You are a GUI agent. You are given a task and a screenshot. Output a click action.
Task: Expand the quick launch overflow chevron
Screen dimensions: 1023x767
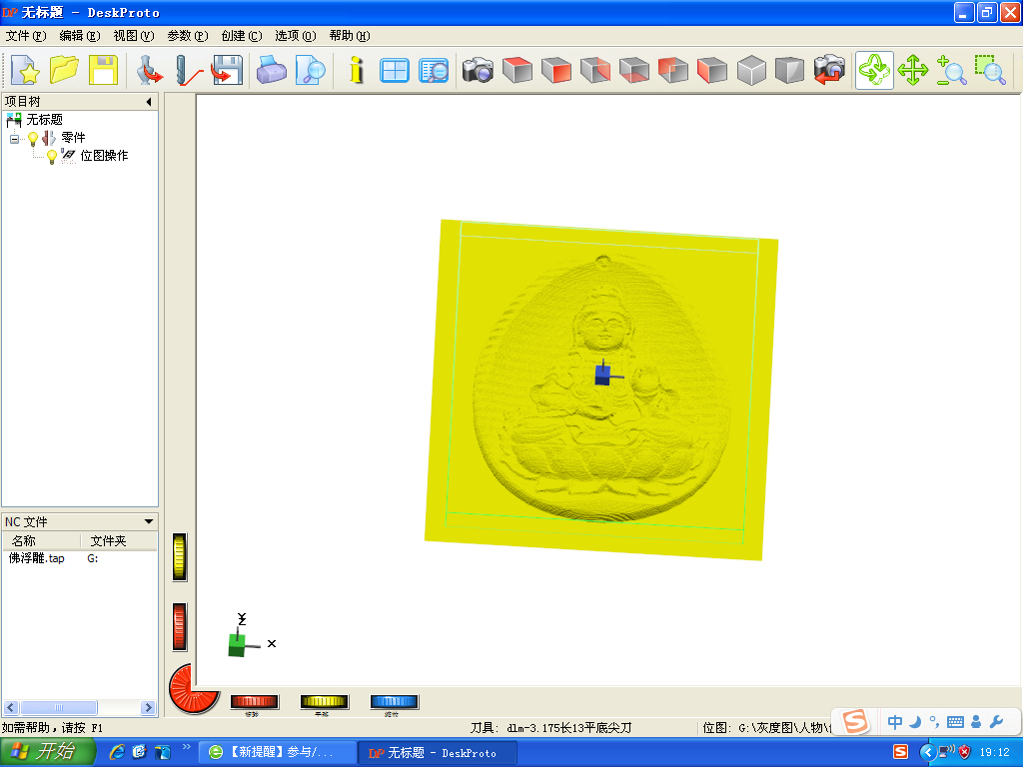187,747
